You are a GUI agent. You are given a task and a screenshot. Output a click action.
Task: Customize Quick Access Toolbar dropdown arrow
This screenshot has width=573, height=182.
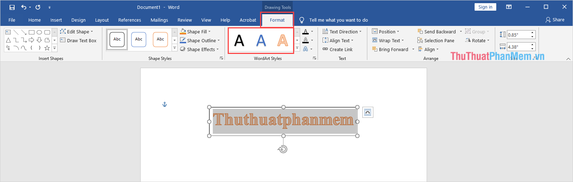click(x=49, y=7)
